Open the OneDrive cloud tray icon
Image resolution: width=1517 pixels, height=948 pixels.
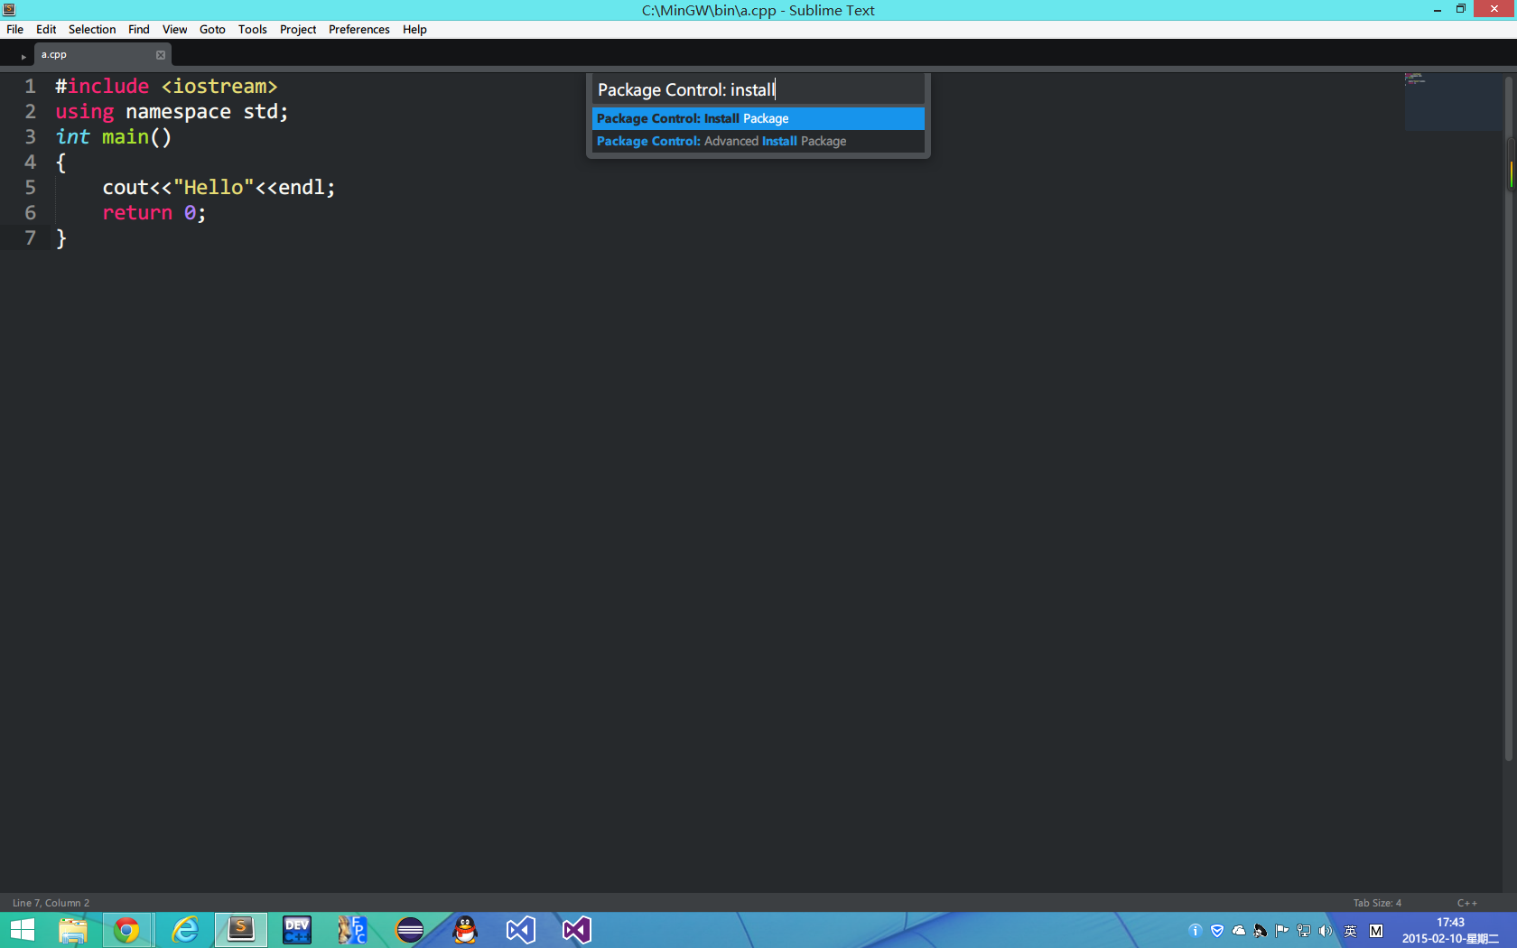click(x=1239, y=931)
